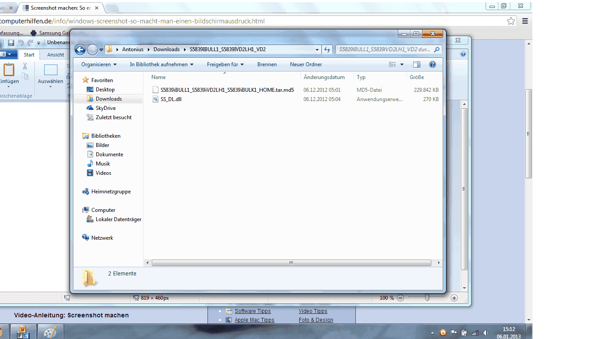Image resolution: width=603 pixels, height=339 pixels.
Task: Go back with Explorer's blue back arrow
Action: click(x=80, y=49)
